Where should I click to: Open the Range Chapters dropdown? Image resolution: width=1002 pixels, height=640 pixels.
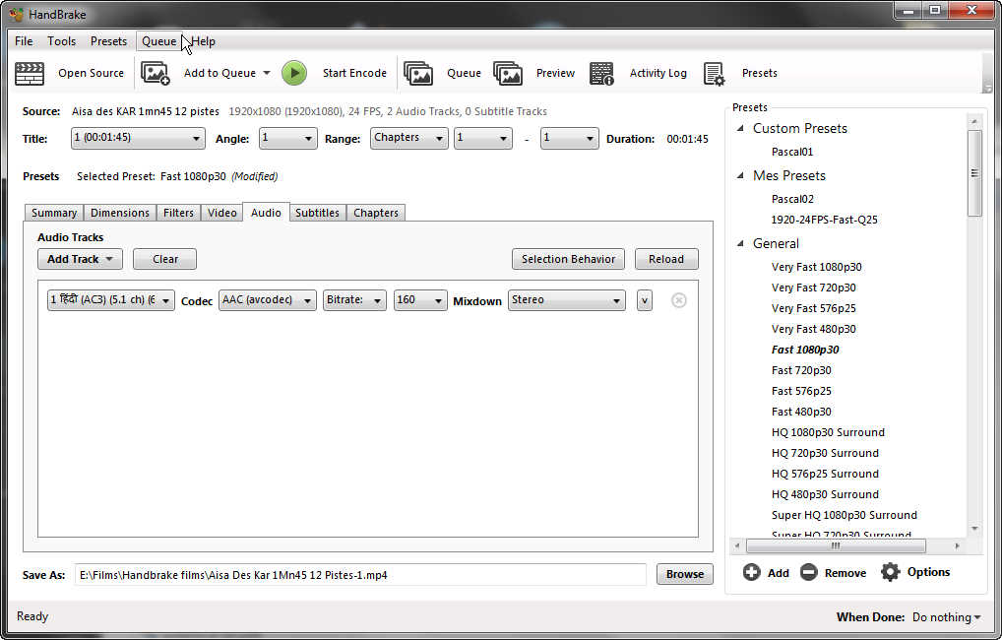(x=409, y=138)
